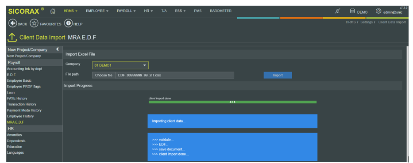This screenshot has height=163, width=413.
Task: Expand the Company 01 DEMO1 dropdown
Action: [x=120, y=65]
